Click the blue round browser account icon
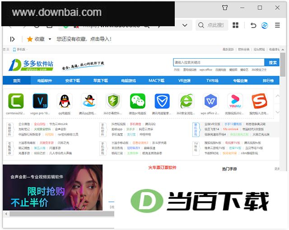289x230 pixels. (x=265, y=25)
